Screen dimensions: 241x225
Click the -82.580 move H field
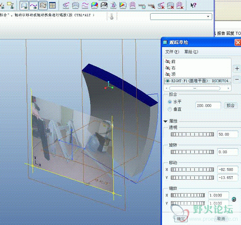228,170
